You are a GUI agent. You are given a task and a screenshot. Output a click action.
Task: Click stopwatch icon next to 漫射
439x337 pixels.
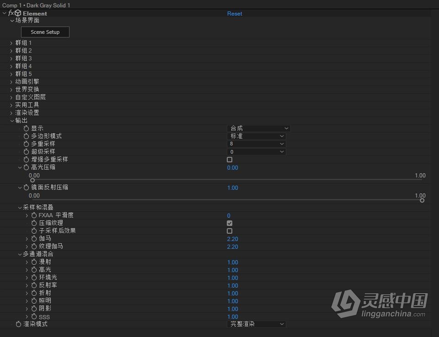pyautogui.click(x=34, y=262)
